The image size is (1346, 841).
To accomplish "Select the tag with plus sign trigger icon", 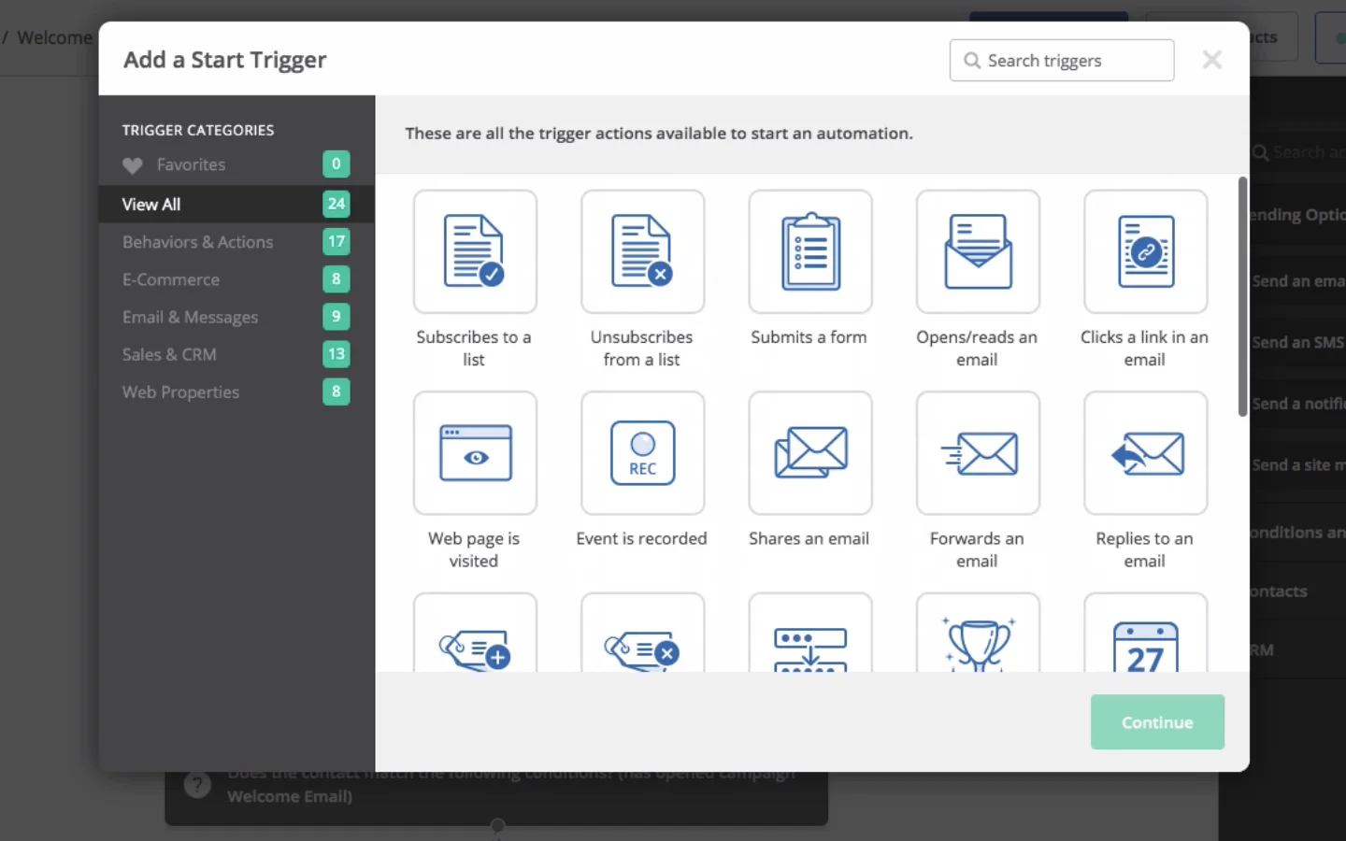I will [475, 633].
